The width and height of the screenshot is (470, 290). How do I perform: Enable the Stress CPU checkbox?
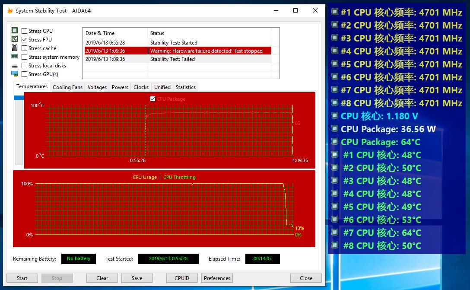(25, 31)
